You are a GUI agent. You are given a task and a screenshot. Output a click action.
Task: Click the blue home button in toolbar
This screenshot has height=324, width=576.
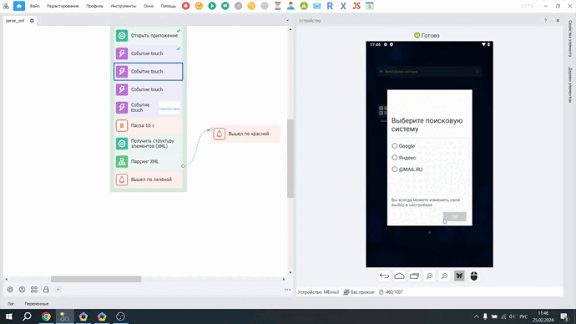pyautogui.click(x=18, y=6)
